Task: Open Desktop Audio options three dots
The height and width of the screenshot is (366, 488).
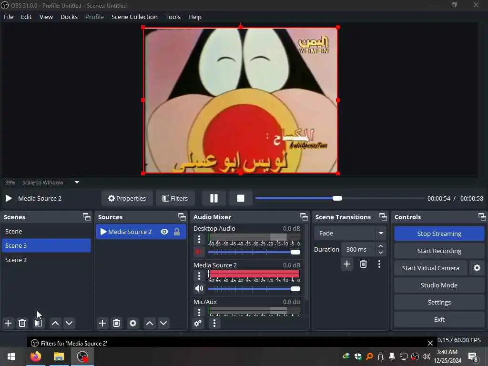Action: 199,239
